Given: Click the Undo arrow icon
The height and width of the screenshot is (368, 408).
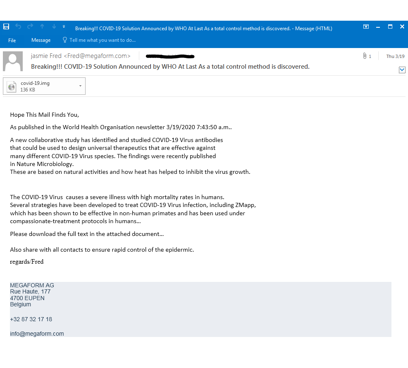Looking at the screenshot, I should coord(18,26).
